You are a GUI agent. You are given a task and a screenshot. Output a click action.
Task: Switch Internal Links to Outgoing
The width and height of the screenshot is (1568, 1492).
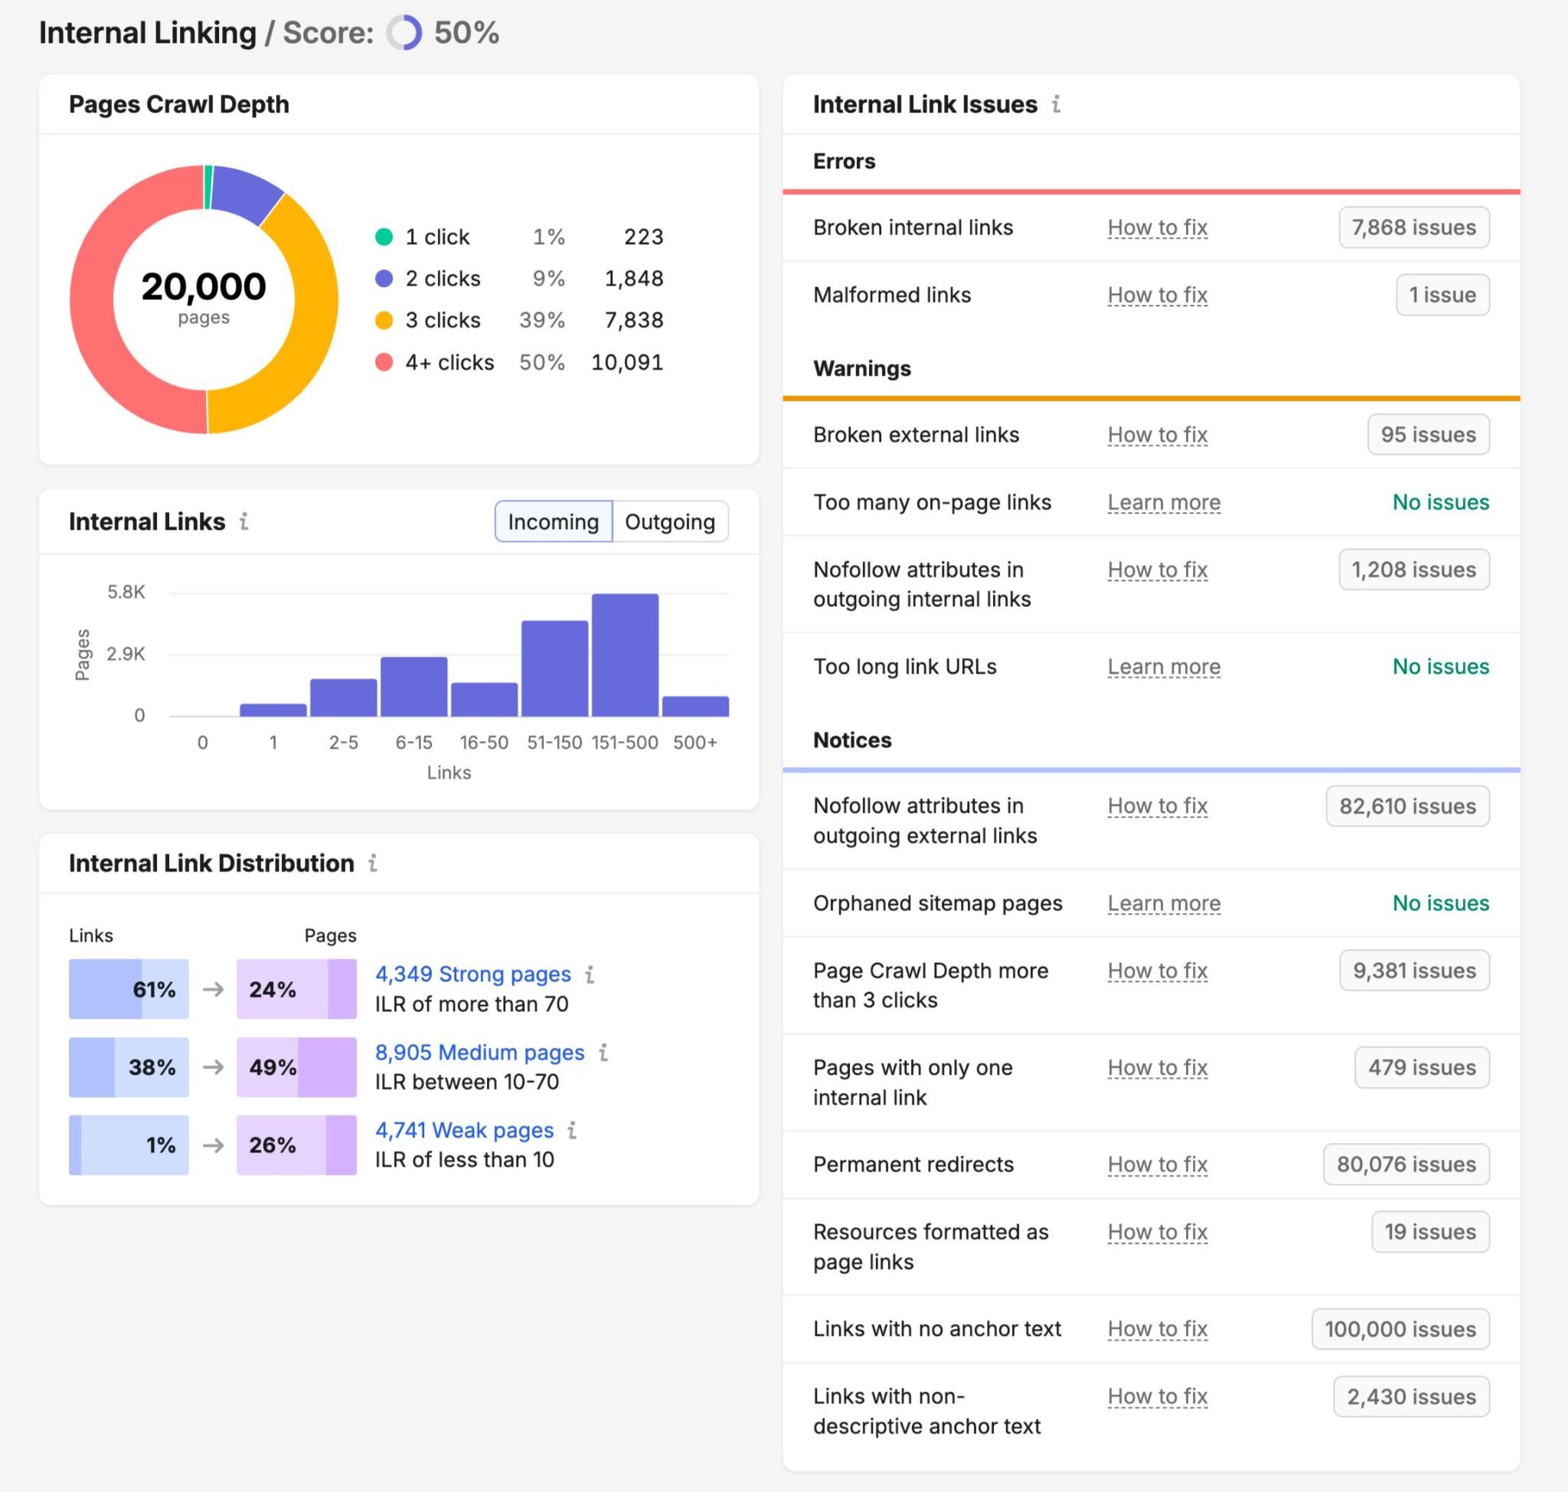click(670, 522)
